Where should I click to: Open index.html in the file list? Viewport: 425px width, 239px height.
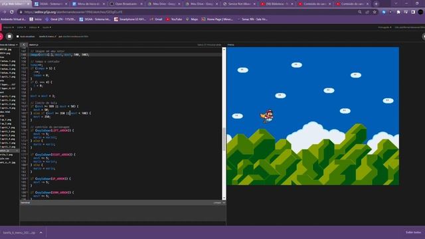pos(5,112)
